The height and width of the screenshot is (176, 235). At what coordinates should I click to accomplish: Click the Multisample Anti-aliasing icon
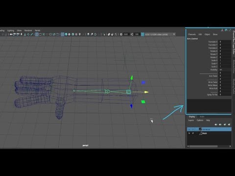[x=95, y=34]
